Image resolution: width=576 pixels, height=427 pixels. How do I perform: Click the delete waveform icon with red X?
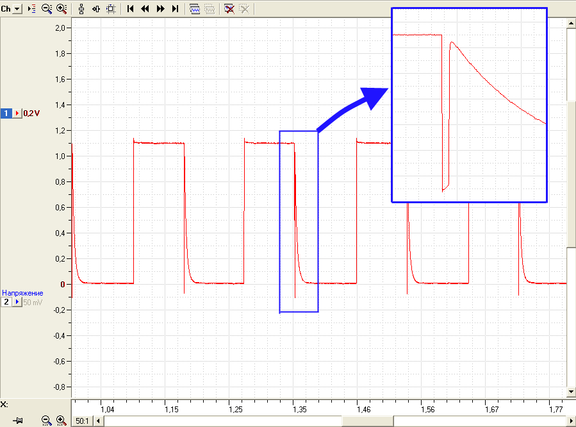(x=229, y=9)
